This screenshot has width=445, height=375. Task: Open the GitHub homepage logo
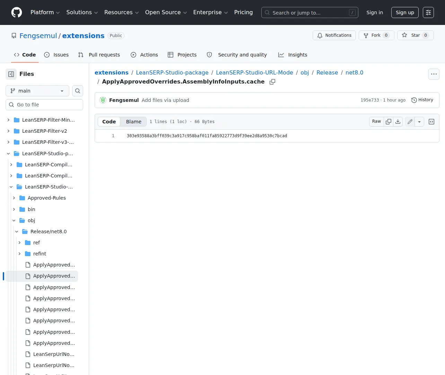pyautogui.click(x=17, y=12)
